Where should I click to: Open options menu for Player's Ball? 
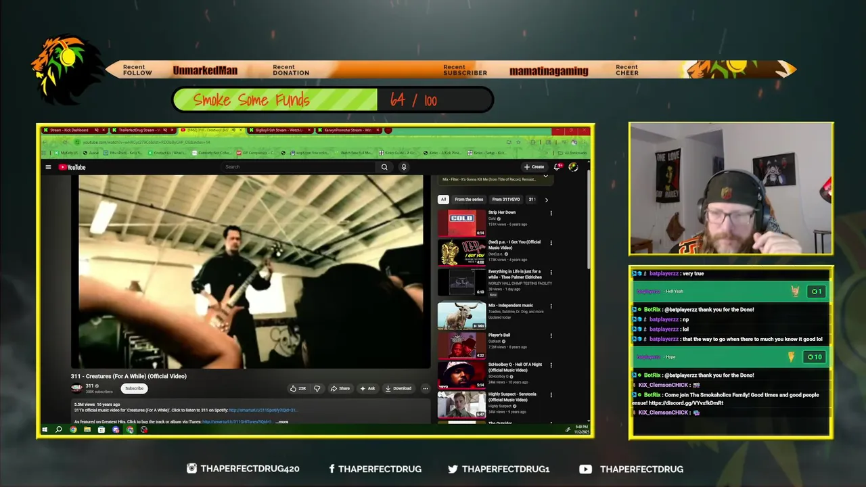pyautogui.click(x=551, y=335)
